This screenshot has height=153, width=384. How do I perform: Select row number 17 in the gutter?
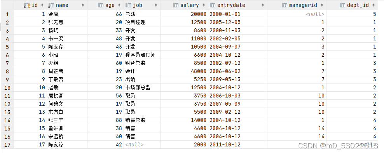point(7,145)
